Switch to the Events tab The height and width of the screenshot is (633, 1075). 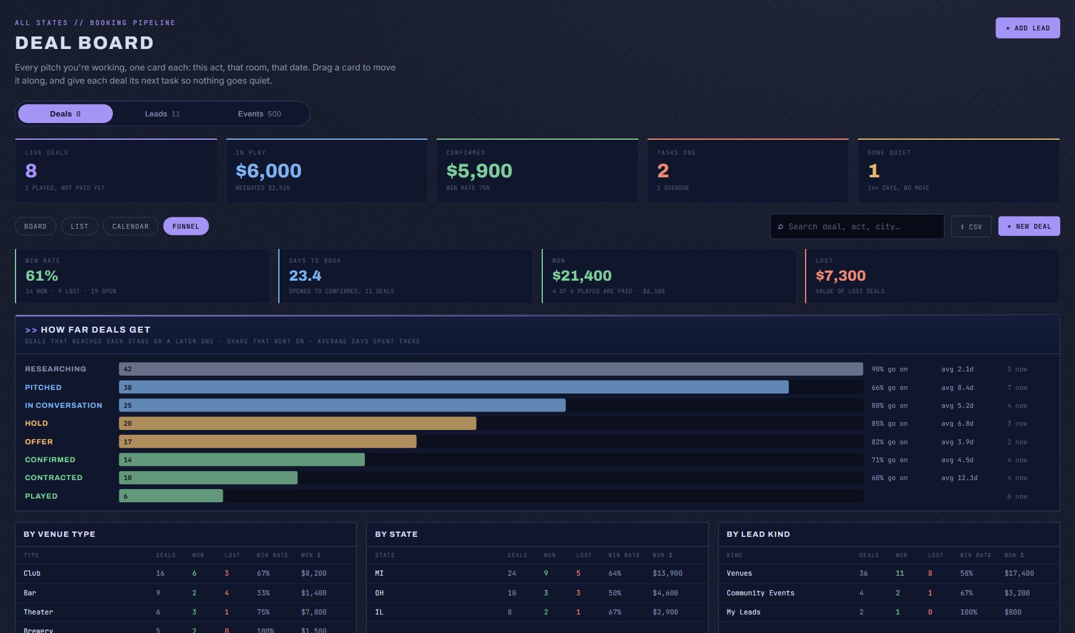(259, 113)
